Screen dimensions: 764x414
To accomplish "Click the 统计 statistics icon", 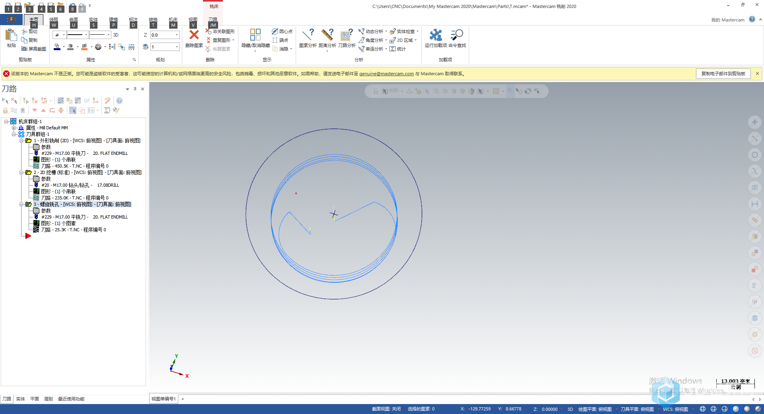I will pyautogui.click(x=393, y=49).
